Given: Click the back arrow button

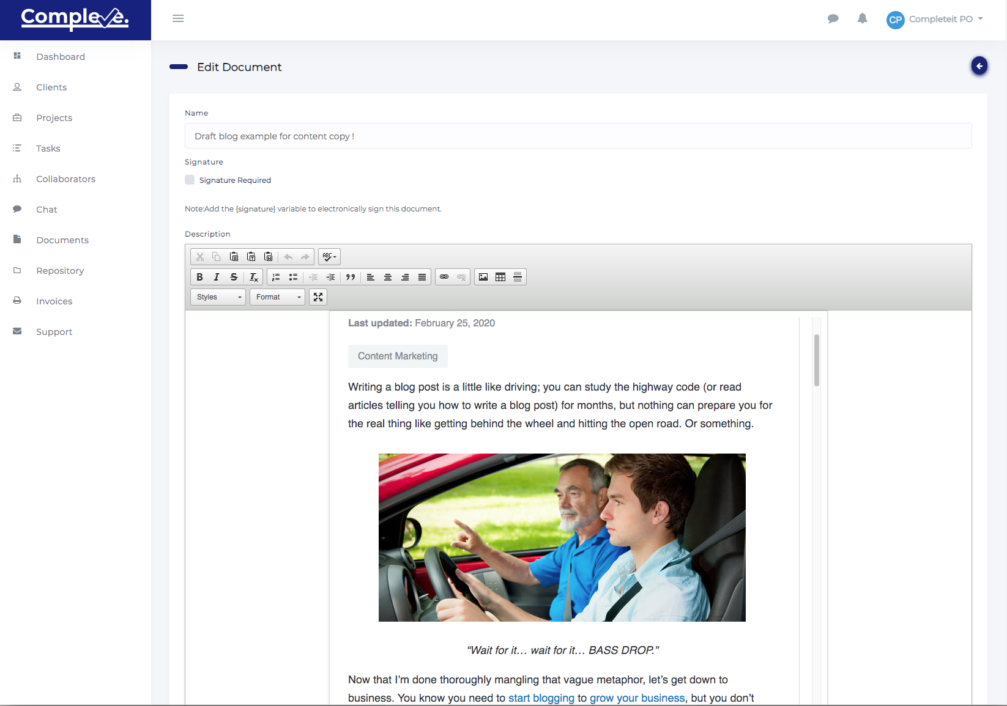Looking at the screenshot, I should point(979,66).
